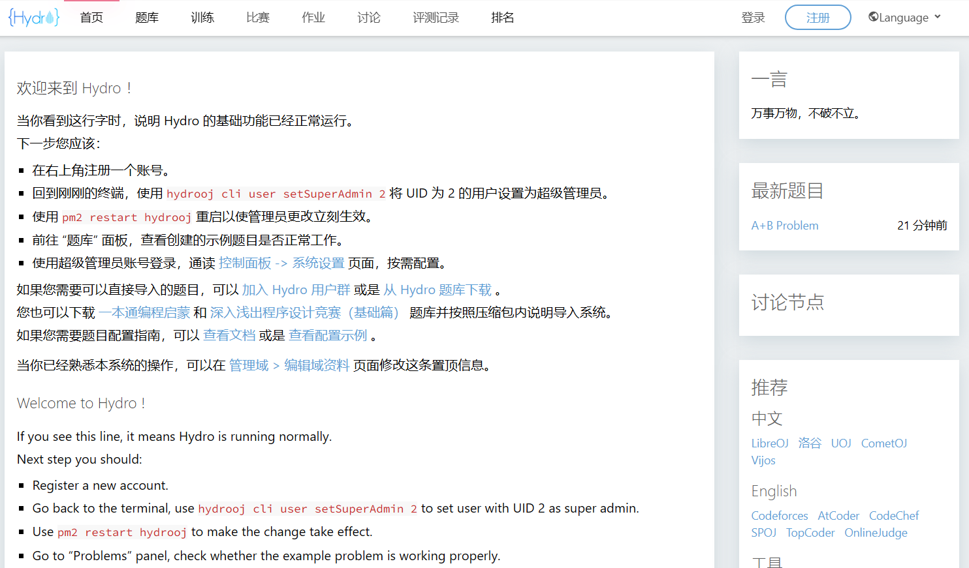
Task: Click the Chinese hydrooj cli user setSuperAdmin 2 code
Action: coord(276,194)
